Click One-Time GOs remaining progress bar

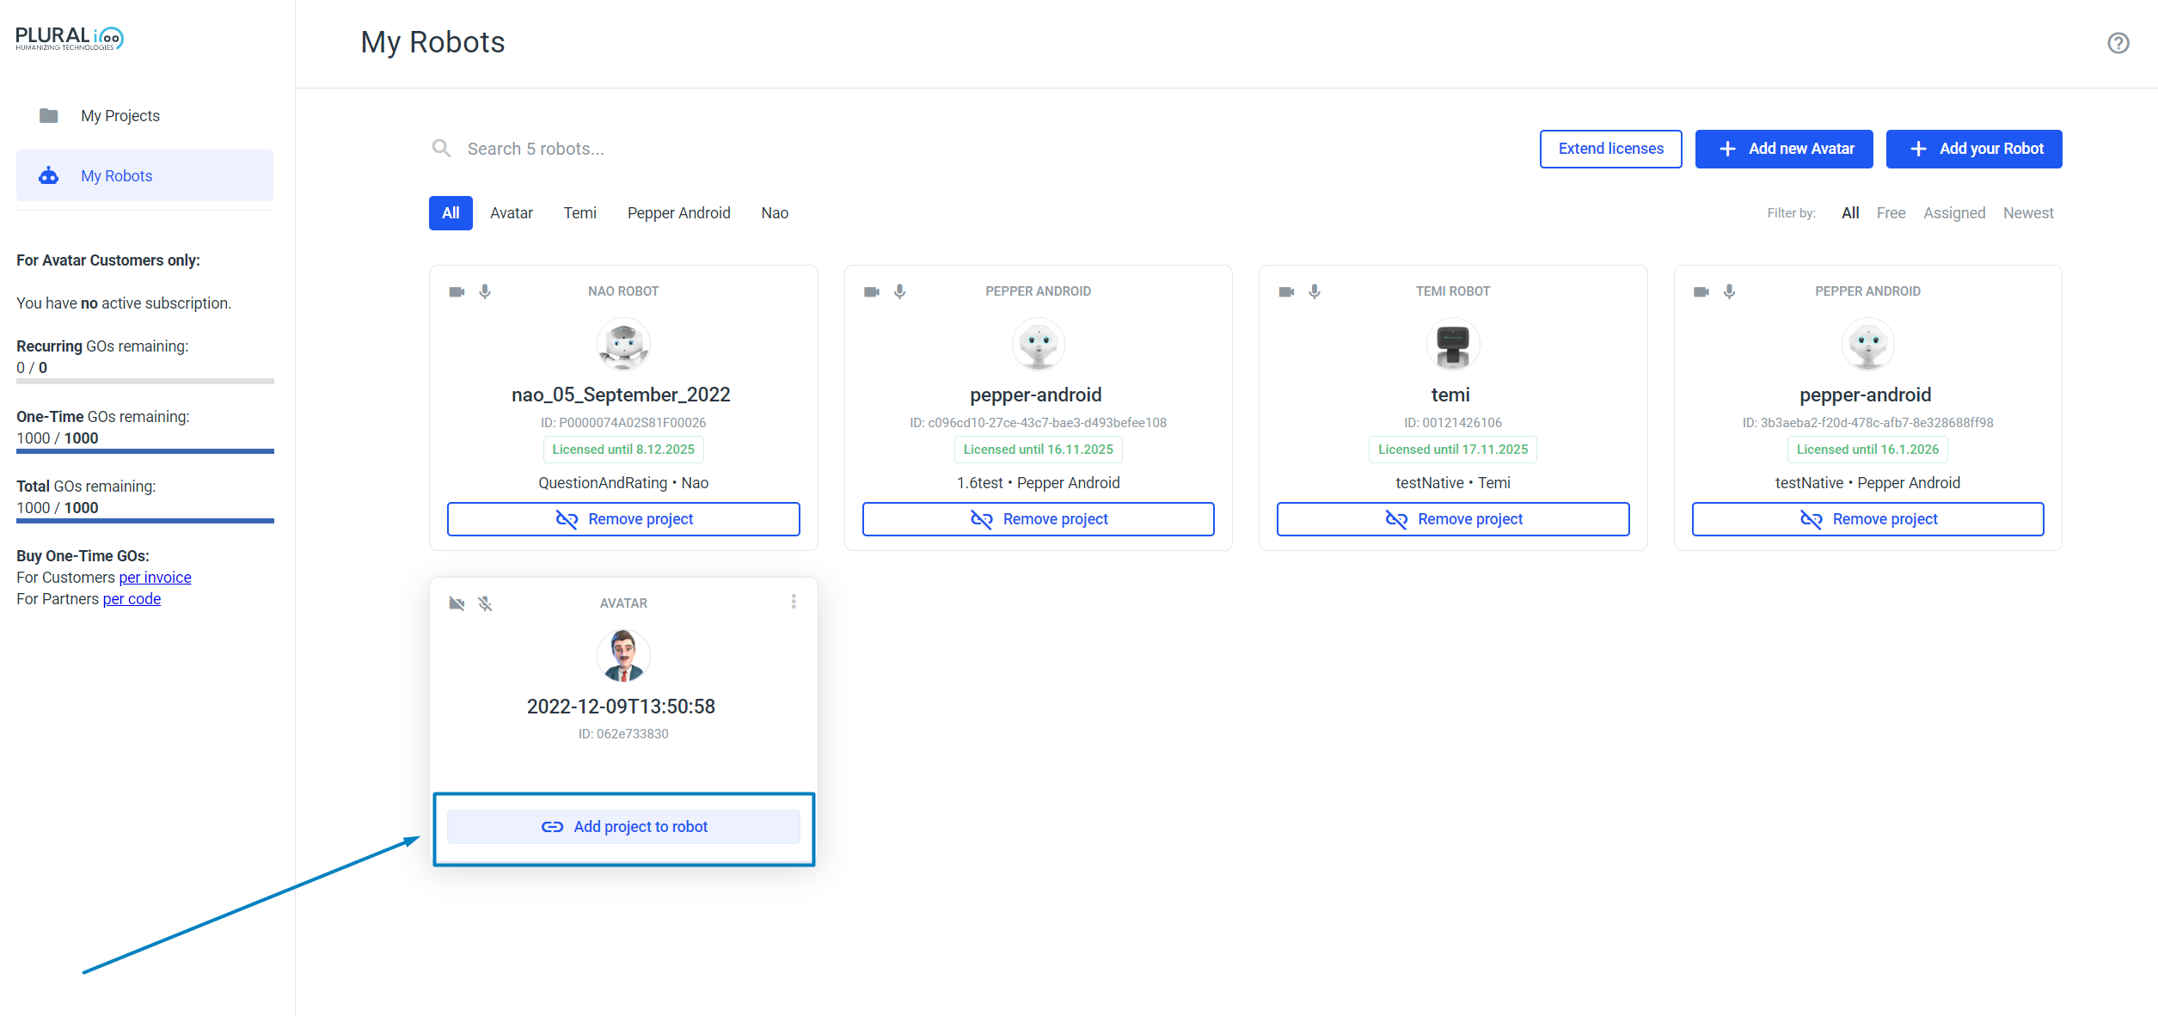[x=145, y=451]
